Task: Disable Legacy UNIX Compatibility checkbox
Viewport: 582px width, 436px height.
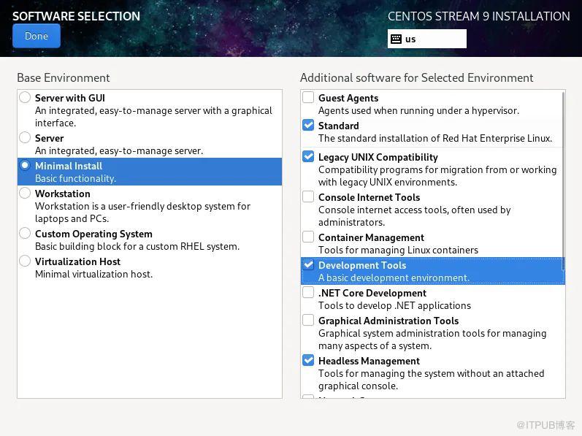Action: [308, 157]
